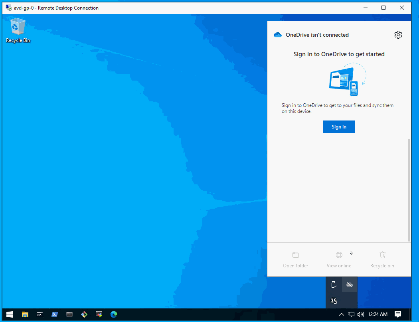This screenshot has height=322, width=419.
Task: Collapse hidden icons tray chevron
Action: (x=341, y=314)
